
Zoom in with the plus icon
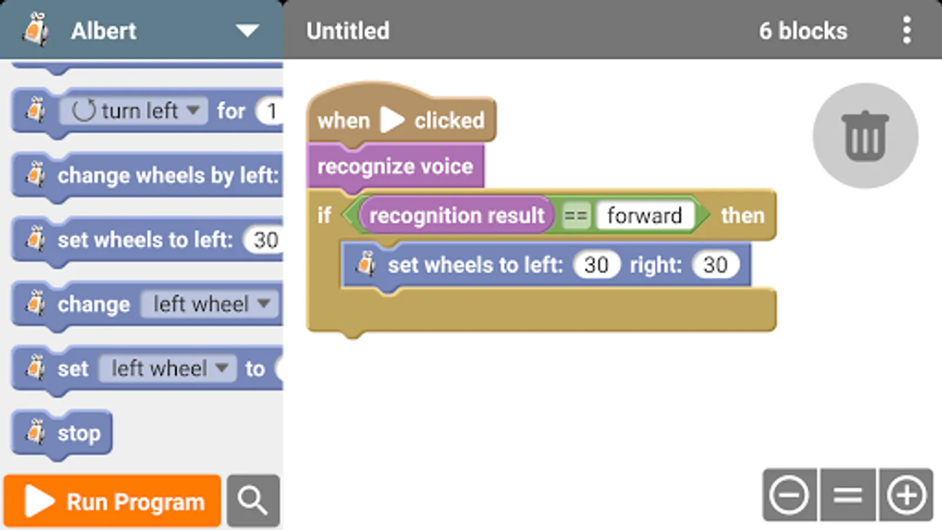pyautogui.click(x=906, y=495)
